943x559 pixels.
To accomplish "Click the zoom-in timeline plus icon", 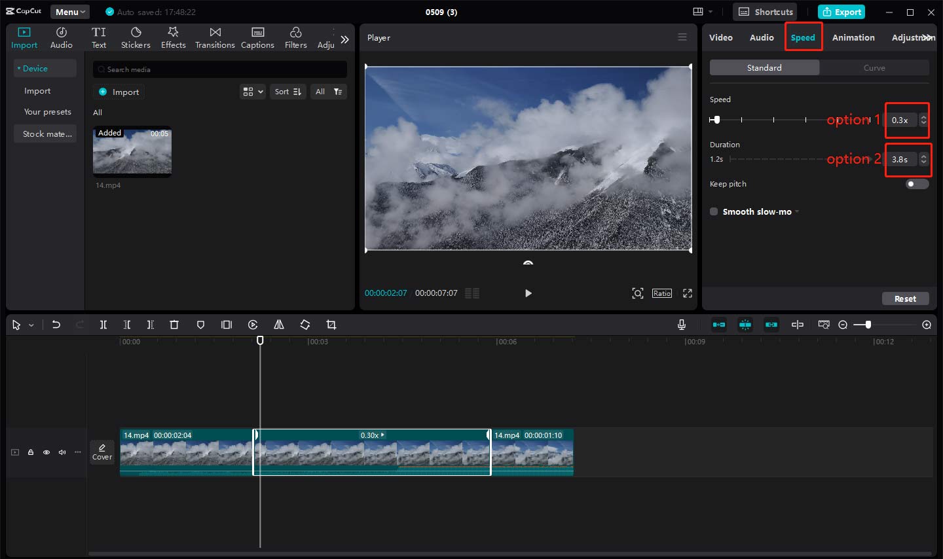I will tap(927, 325).
